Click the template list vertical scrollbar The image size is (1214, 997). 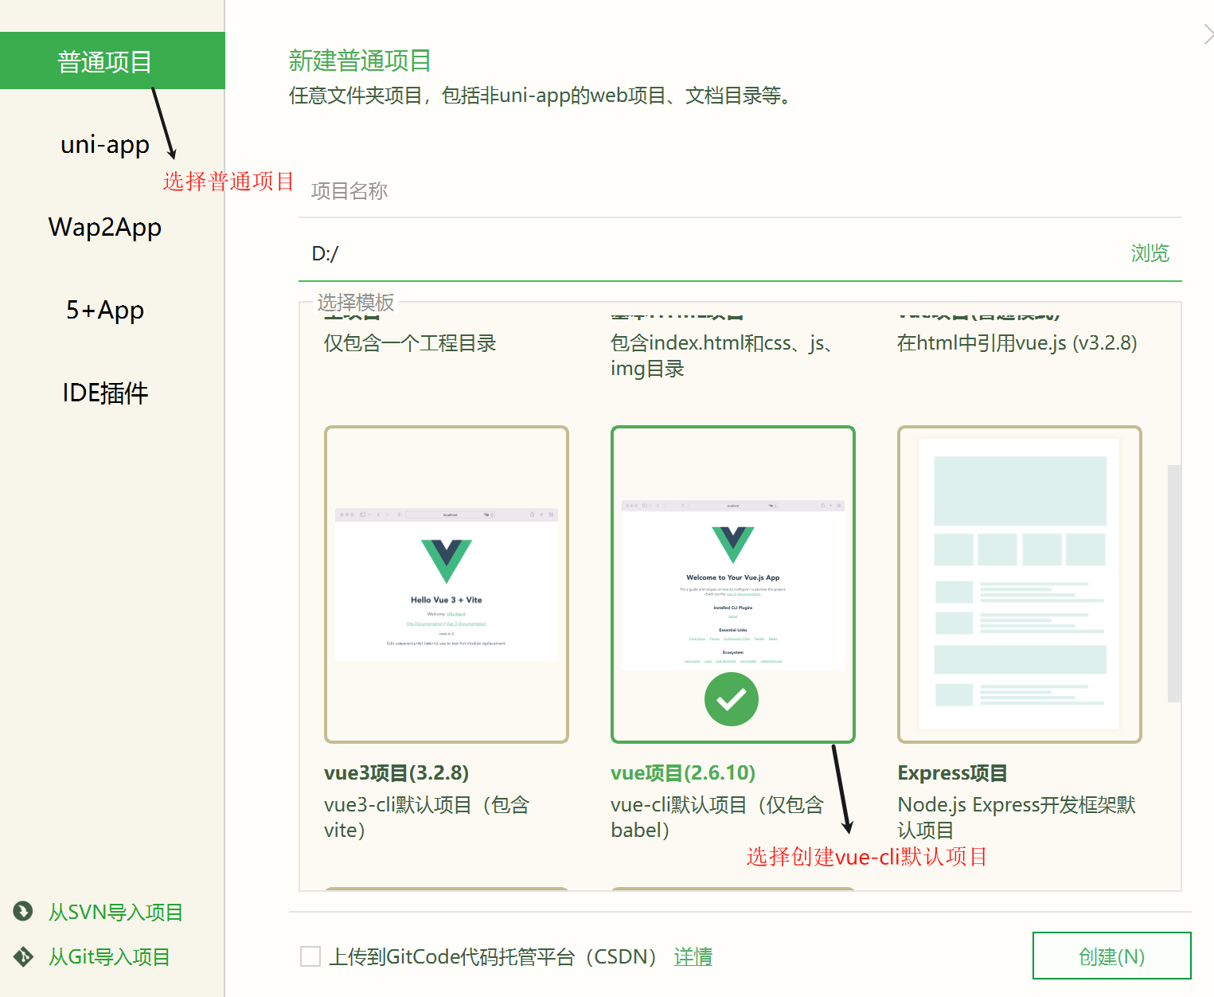1174,583
